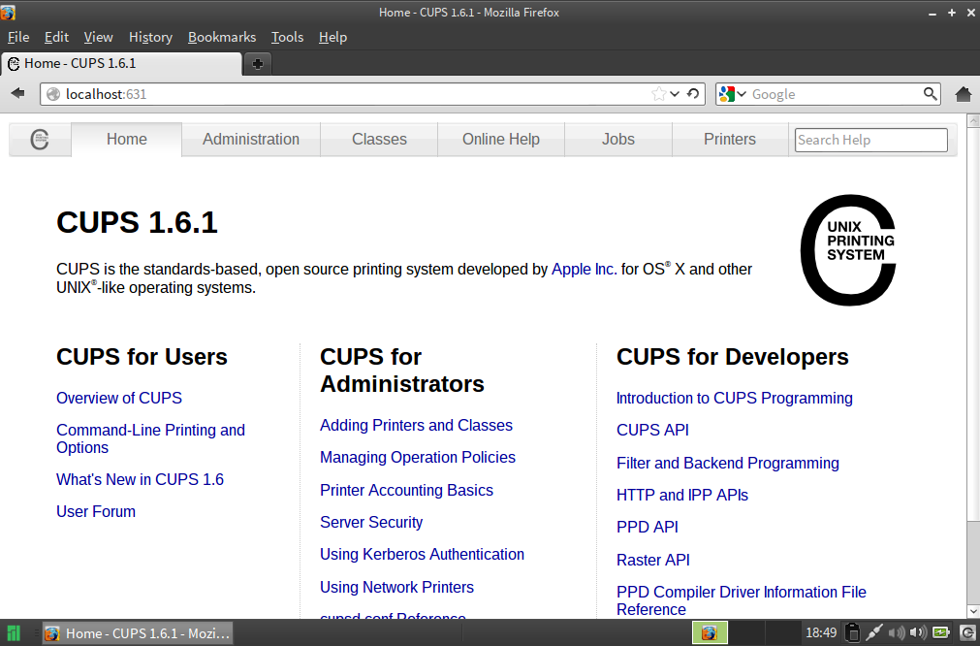Open the Edit menu
This screenshot has height=646, width=980.
point(56,37)
